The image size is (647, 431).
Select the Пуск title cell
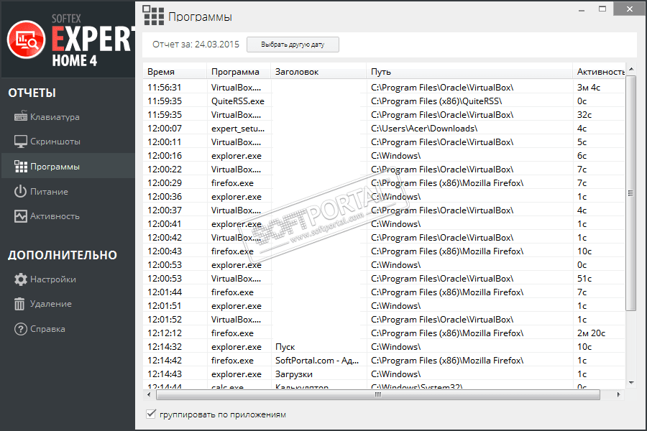pyautogui.click(x=285, y=347)
